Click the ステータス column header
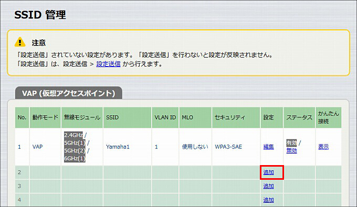This screenshot has height=207, width=357. click(x=299, y=117)
